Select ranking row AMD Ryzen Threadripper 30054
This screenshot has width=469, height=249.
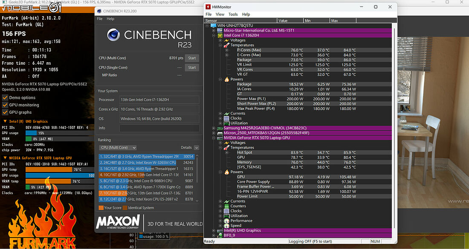tap(147, 157)
